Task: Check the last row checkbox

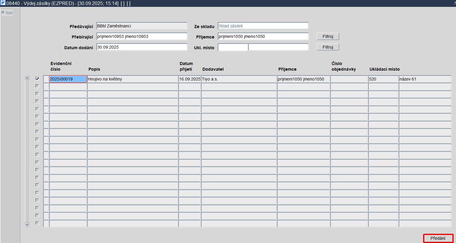Action: (x=37, y=223)
